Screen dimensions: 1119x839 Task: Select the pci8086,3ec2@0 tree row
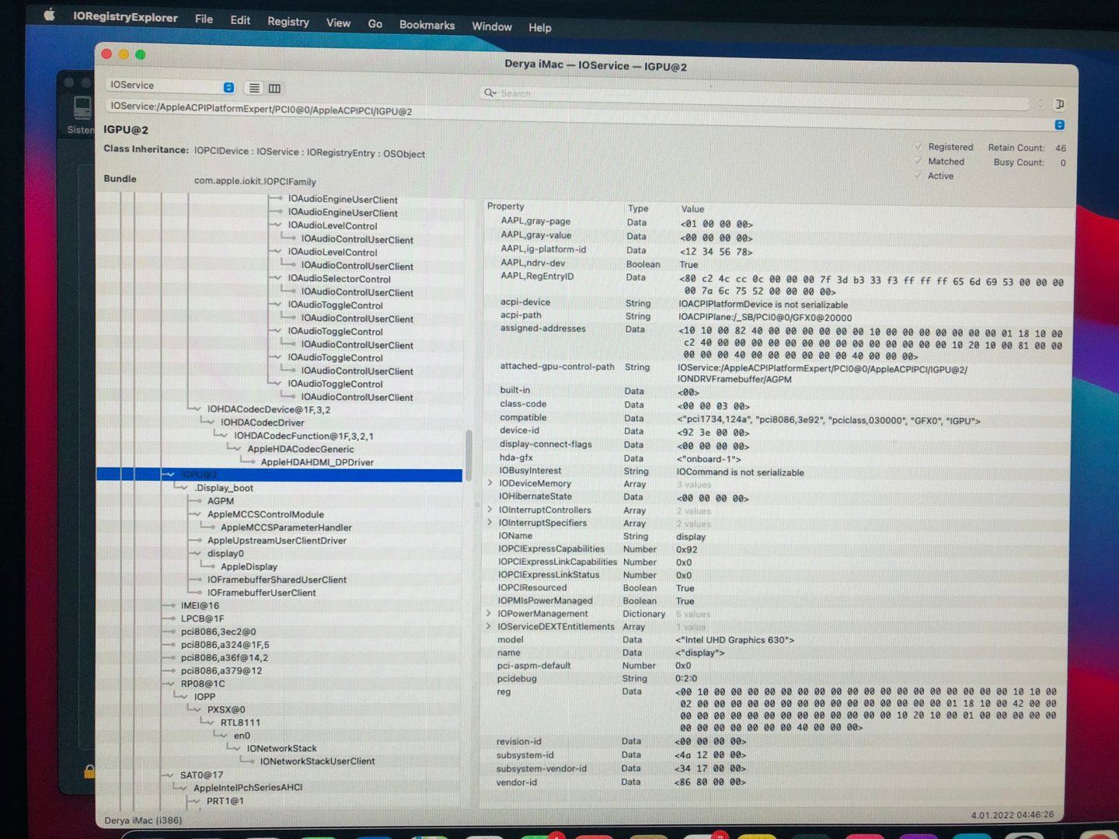[x=218, y=632]
